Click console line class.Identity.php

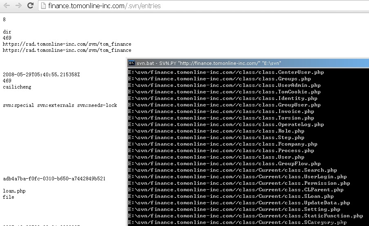pyautogui.click(x=222, y=98)
